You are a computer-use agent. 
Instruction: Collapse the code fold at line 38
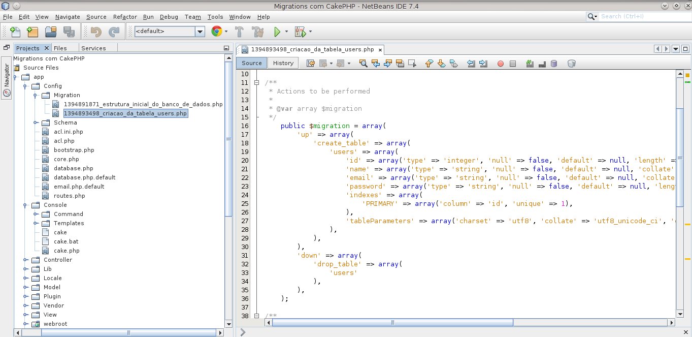point(257,316)
